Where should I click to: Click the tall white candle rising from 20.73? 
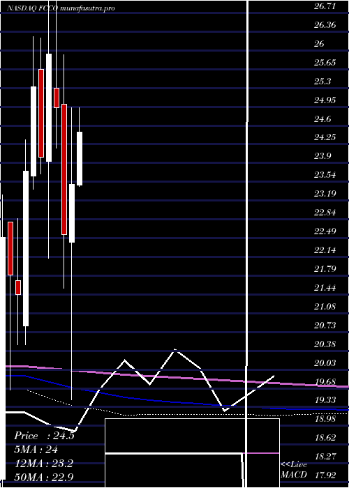coord(26,248)
